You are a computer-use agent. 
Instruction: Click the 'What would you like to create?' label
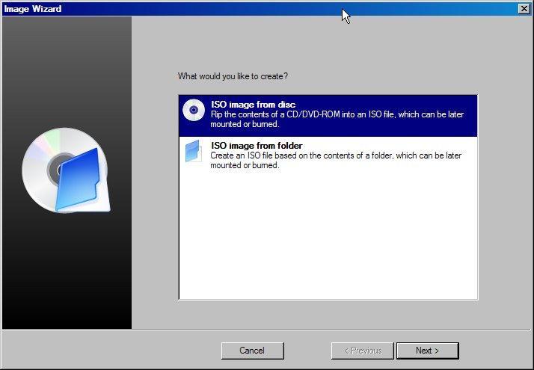click(x=233, y=76)
